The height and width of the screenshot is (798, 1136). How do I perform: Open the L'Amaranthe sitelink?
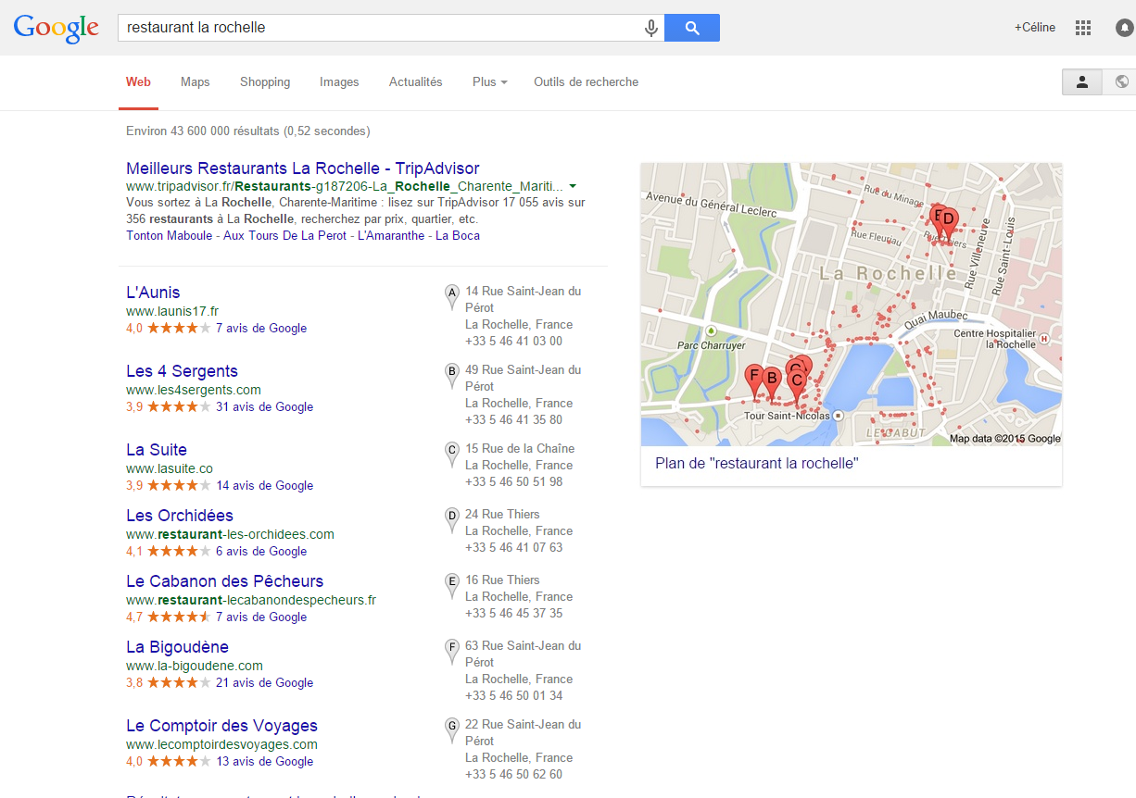click(391, 235)
